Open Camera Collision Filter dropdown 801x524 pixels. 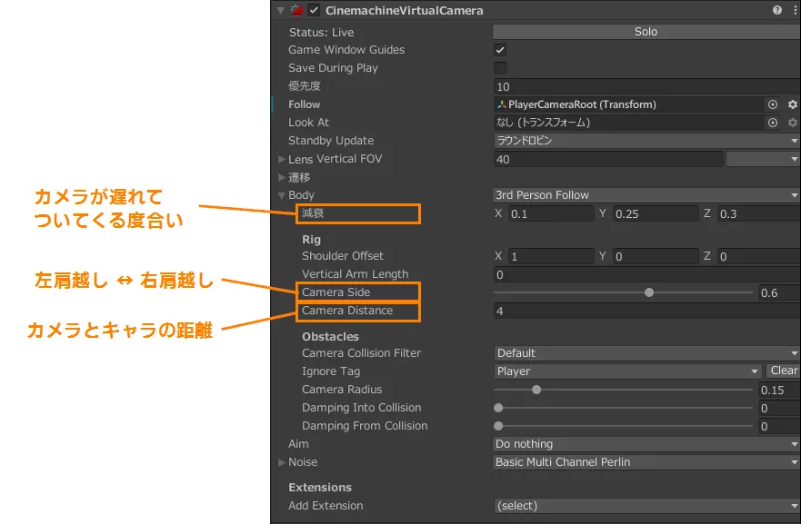pos(646,353)
